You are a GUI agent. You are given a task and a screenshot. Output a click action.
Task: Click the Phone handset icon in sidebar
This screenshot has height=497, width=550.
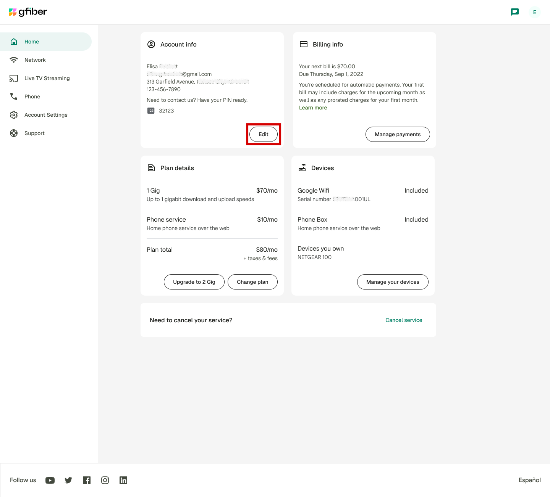(x=14, y=97)
